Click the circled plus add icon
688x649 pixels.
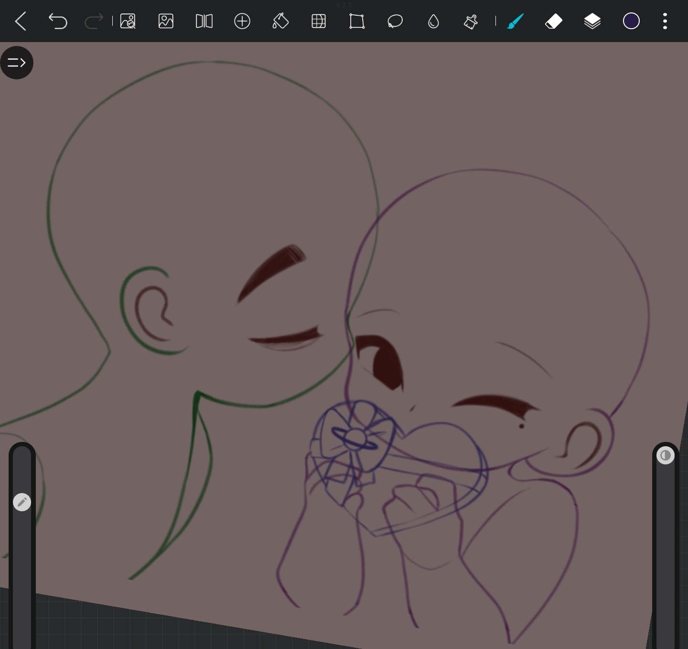[242, 22]
